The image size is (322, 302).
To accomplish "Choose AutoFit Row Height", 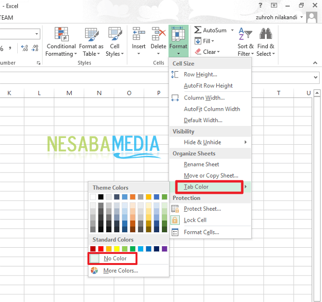I will [x=211, y=86].
